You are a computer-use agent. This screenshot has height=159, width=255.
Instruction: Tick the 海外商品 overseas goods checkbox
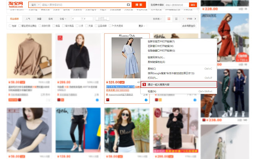coord(63,26)
